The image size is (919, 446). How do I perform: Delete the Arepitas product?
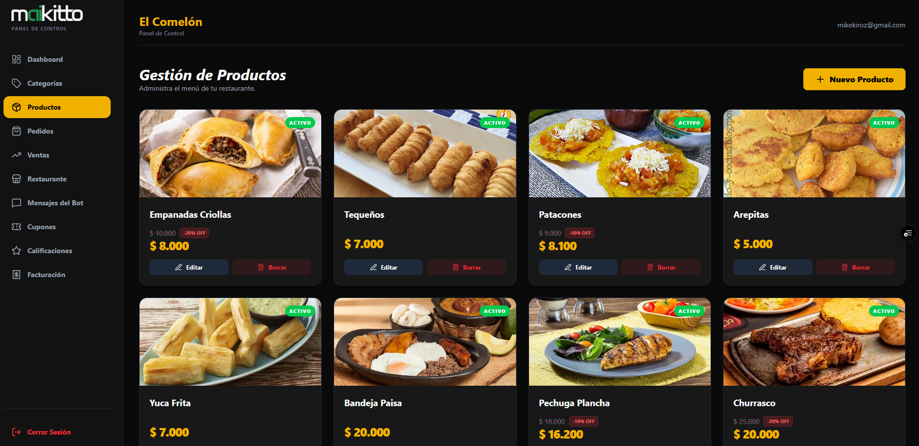click(856, 267)
